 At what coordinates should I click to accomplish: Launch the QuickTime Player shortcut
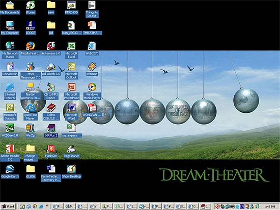pos(31,111)
